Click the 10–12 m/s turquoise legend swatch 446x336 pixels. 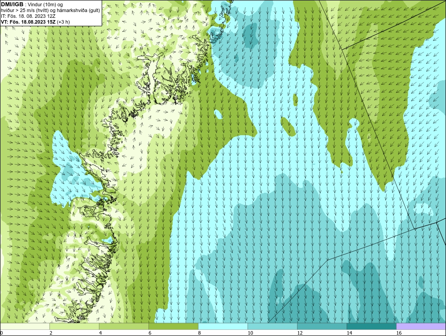pyautogui.click(x=273, y=326)
